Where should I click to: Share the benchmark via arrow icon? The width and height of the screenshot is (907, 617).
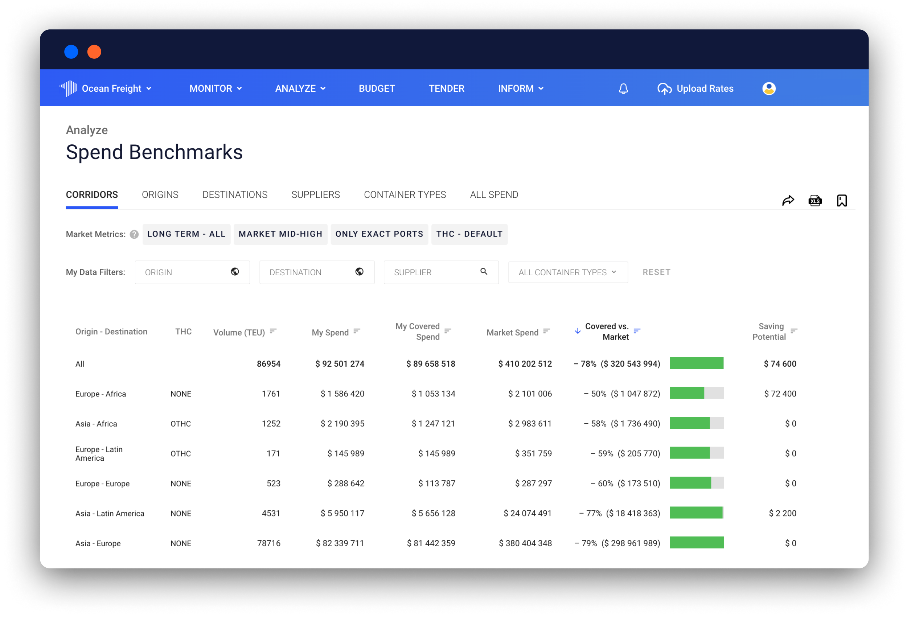click(788, 201)
